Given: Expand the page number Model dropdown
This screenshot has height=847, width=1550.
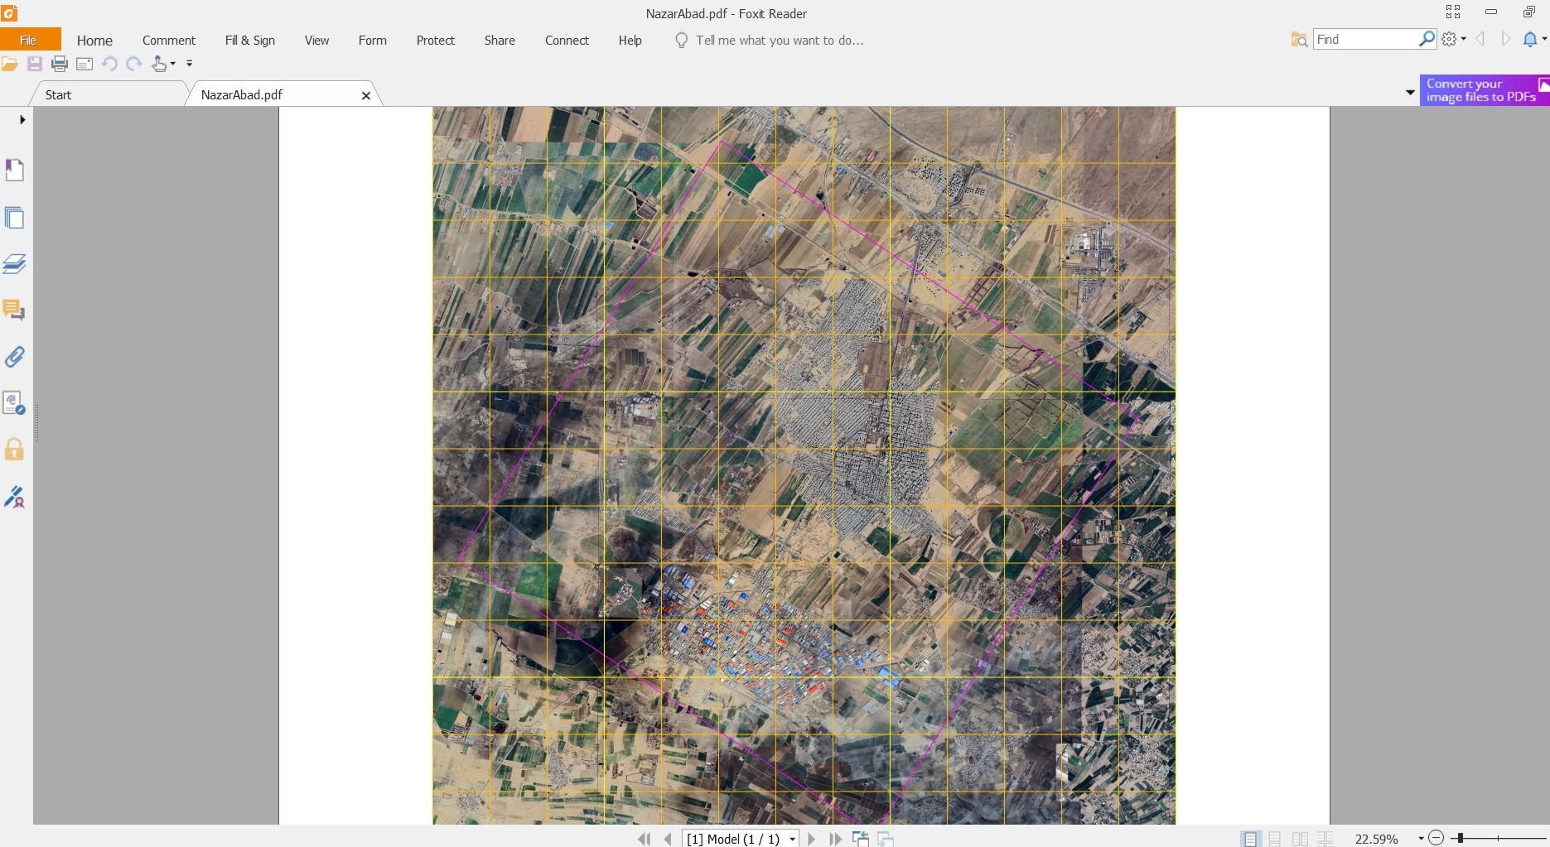Looking at the screenshot, I should 792,839.
